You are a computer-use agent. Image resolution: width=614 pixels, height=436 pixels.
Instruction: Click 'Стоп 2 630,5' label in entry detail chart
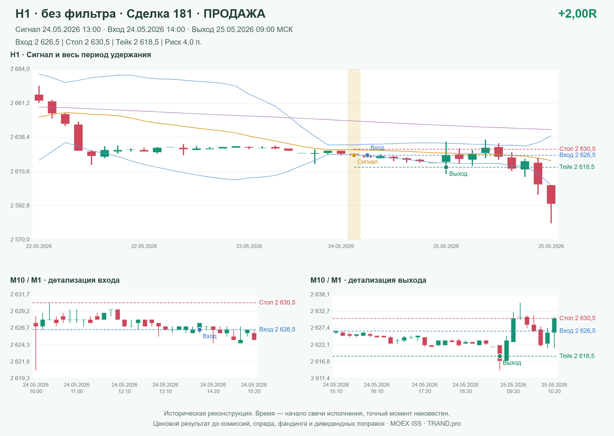[277, 302]
